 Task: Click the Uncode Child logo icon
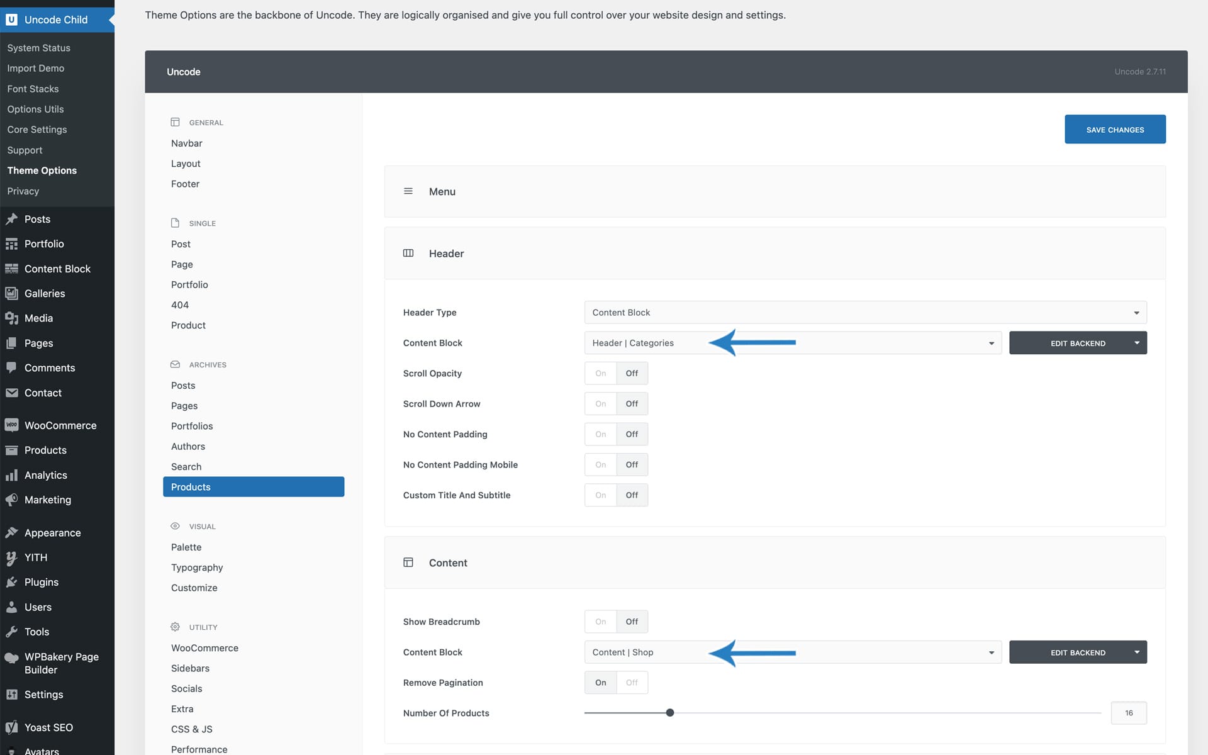pos(11,20)
